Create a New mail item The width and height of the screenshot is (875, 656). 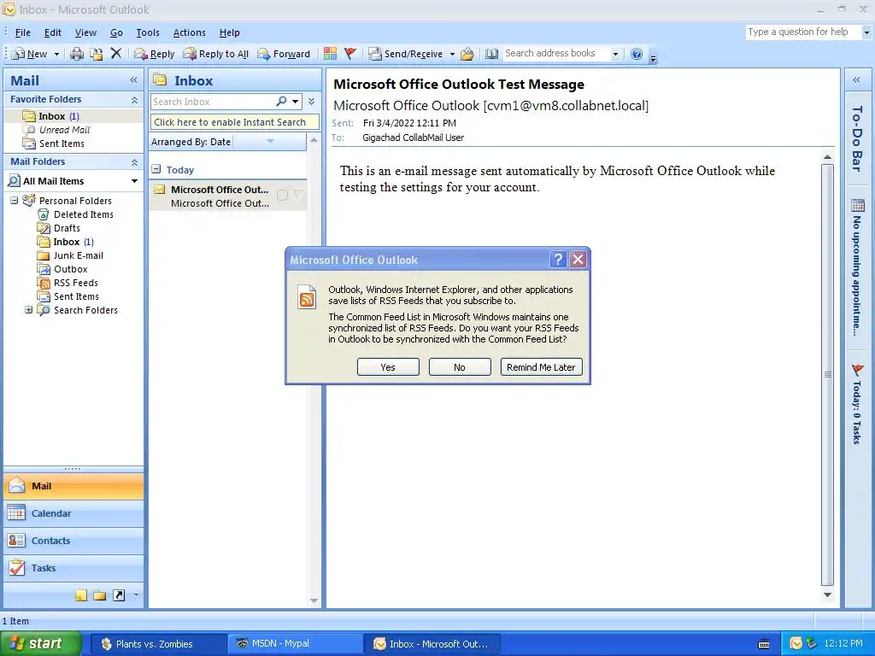(x=29, y=54)
